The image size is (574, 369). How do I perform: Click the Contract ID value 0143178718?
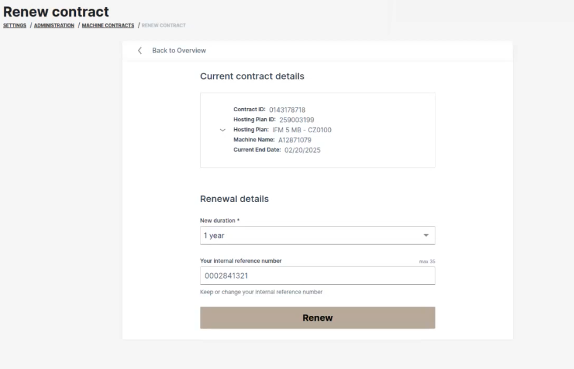(x=287, y=110)
